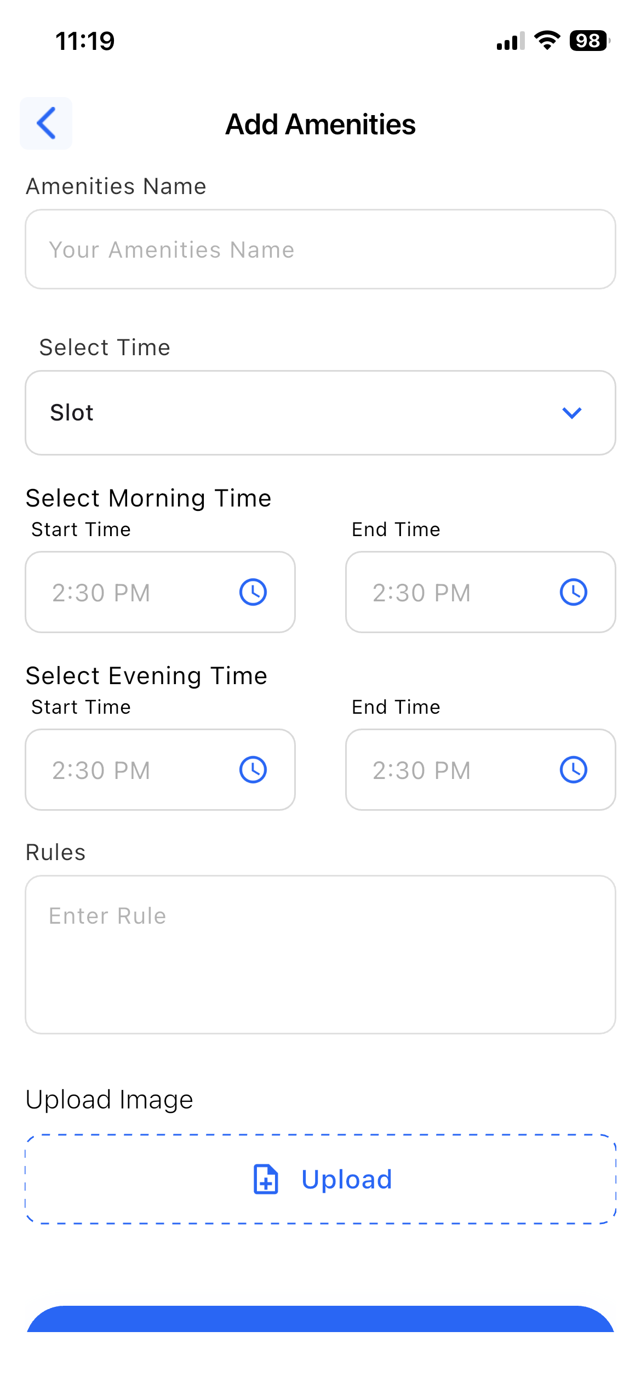Screen dimensions: 641x1388
Task: Select the morning End Time field
Action: pyautogui.click(x=449, y=592)
